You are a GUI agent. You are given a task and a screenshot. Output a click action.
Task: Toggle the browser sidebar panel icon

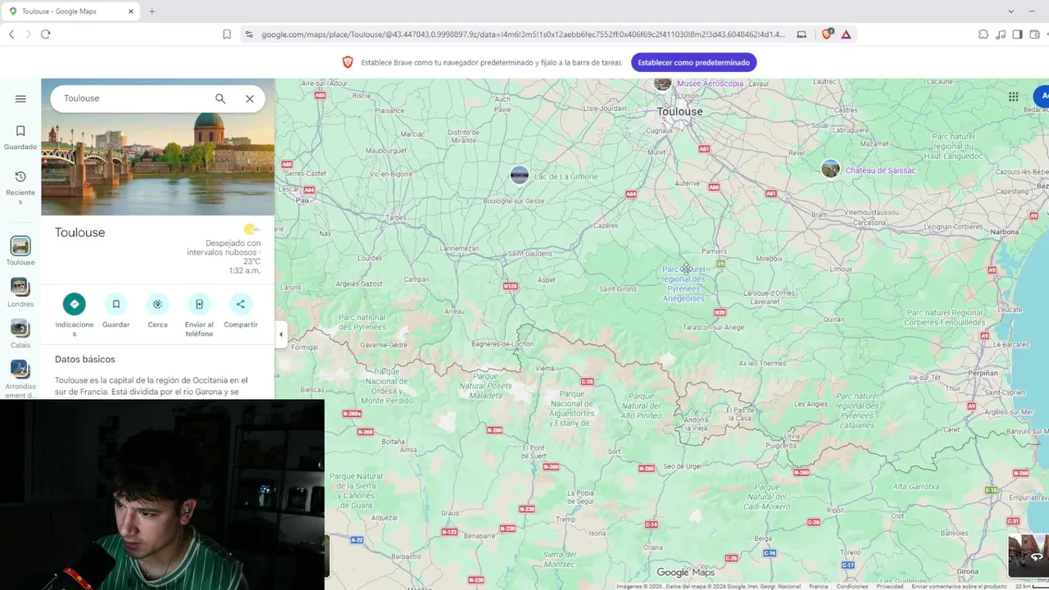[1017, 34]
